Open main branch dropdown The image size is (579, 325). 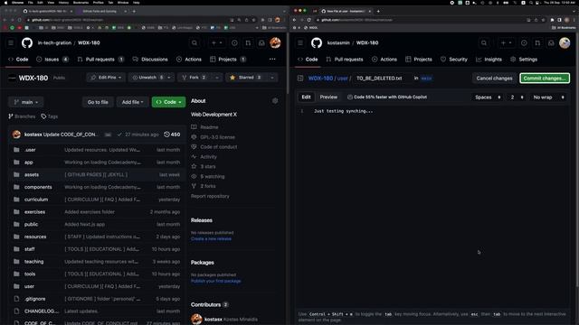[x=26, y=102]
